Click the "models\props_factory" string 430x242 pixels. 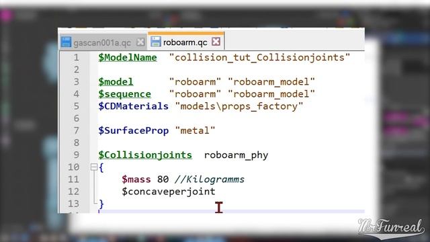pyautogui.click(x=239, y=106)
